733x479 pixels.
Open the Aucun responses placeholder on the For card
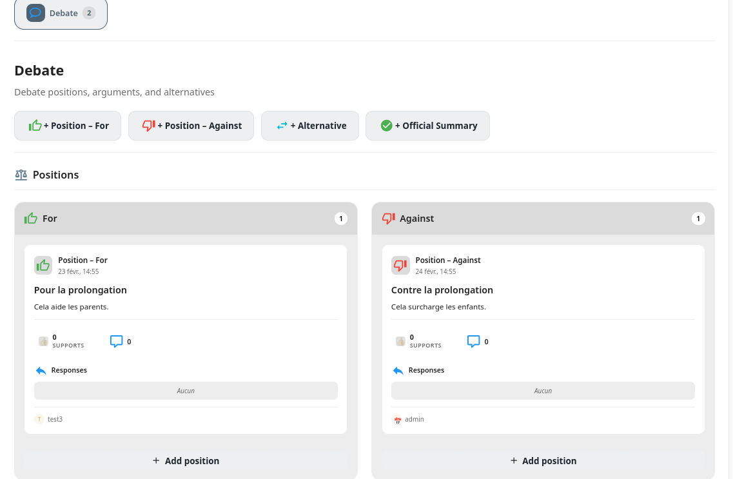(186, 391)
